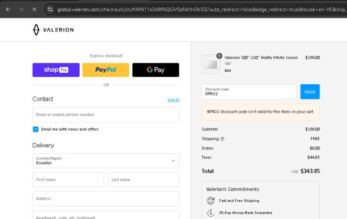Click the Subtotal value $299.00
The height and width of the screenshot is (219, 347).
(x=312, y=129)
